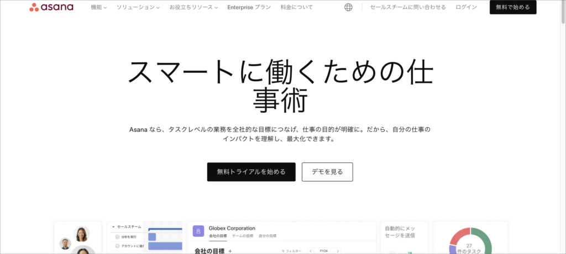
Task: Click the ログイン link
Action: [x=467, y=7]
